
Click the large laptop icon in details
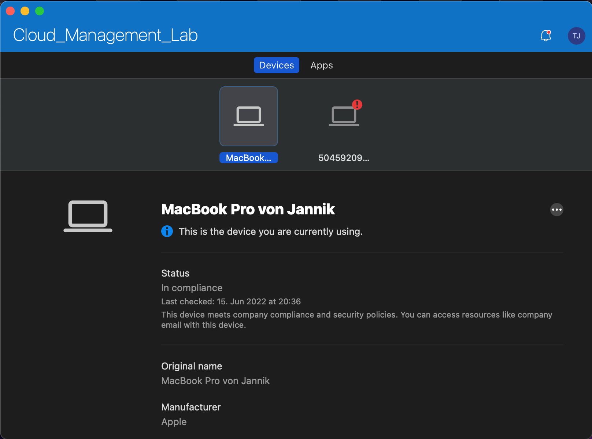[88, 216]
